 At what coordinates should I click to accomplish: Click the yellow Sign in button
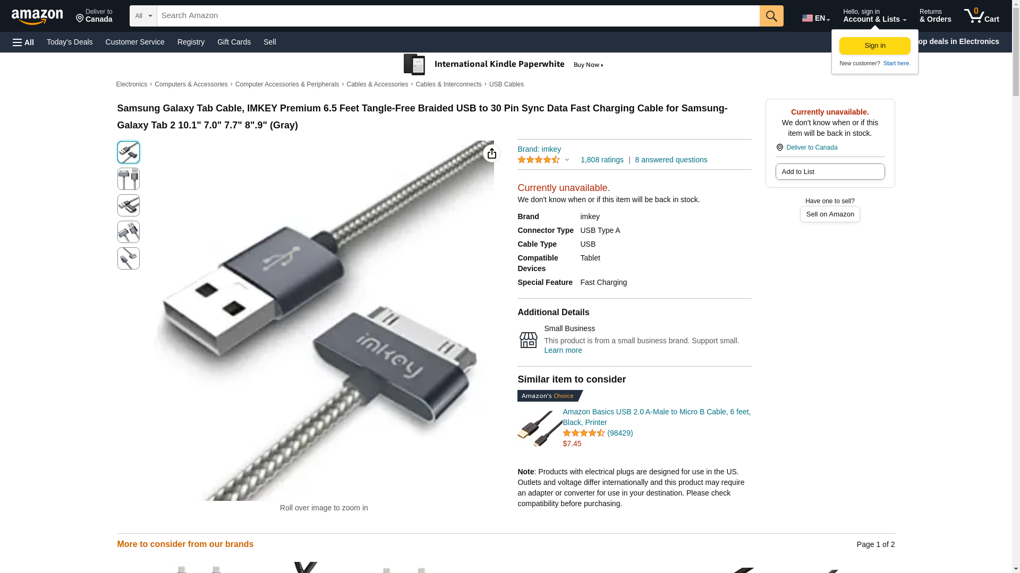(x=874, y=46)
